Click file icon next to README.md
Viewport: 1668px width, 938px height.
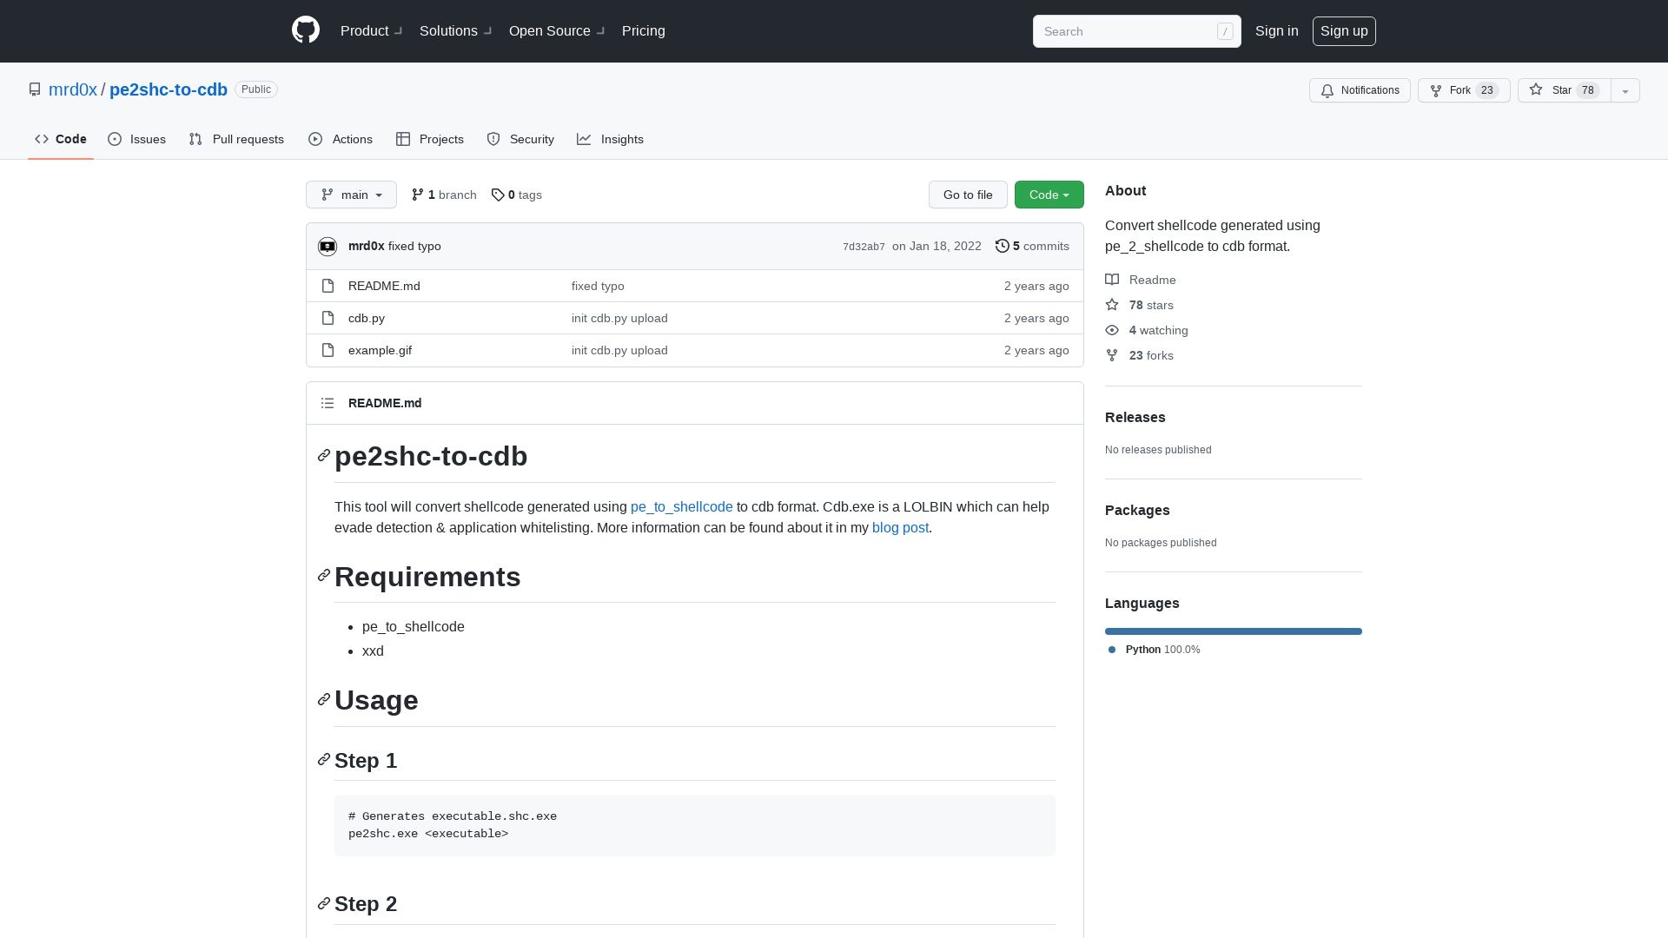(x=328, y=286)
